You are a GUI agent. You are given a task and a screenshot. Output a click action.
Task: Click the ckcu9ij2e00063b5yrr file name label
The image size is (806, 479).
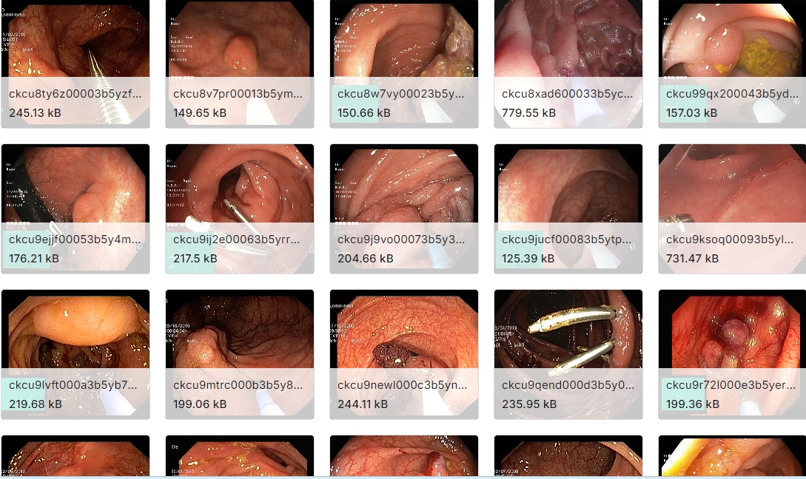(236, 239)
